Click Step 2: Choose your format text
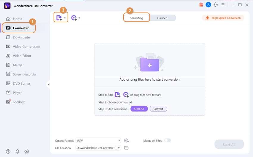The image size is (253, 157). point(115,102)
